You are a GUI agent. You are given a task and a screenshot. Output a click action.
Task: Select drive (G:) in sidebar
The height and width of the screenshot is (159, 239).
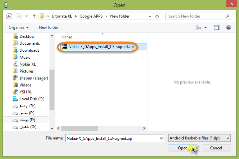tap(28, 127)
